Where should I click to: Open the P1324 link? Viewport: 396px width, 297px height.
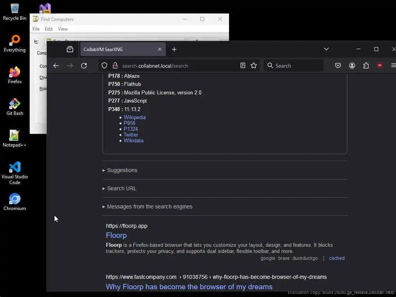tap(131, 129)
